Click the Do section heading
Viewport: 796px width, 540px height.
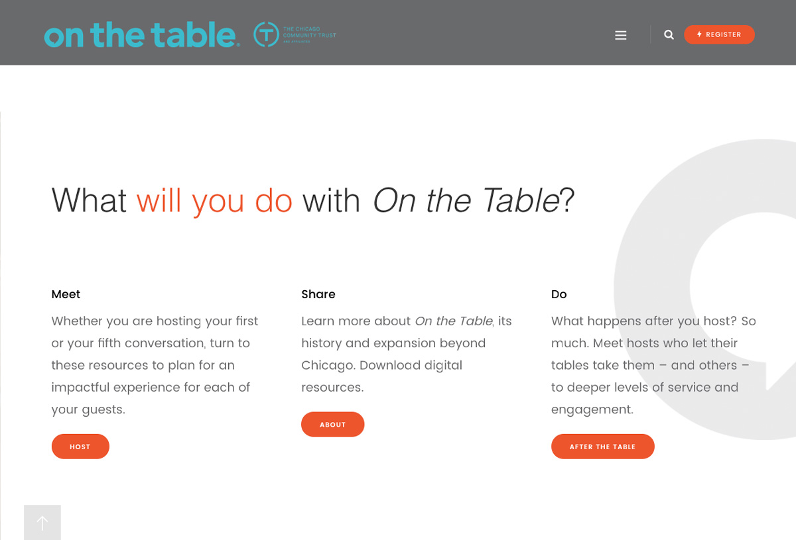(559, 294)
